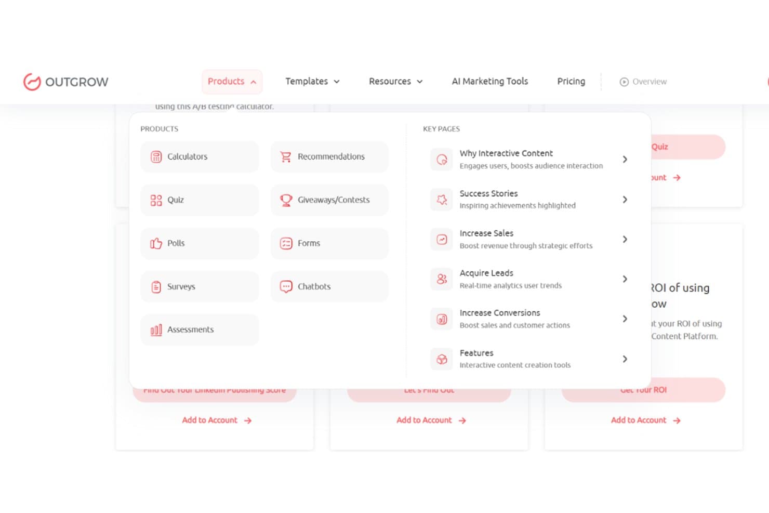Screen dimensions: 769x513
Task: Click the Why Interactive Content icon
Action: [x=442, y=160]
